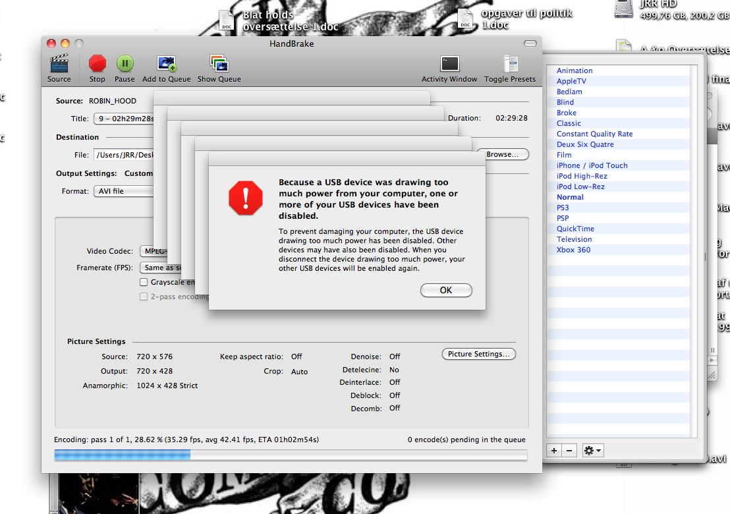Open the 'Blåt holds oversættelse 1.doc' desktop file
This screenshot has width=730, height=514.
[227, 20]
